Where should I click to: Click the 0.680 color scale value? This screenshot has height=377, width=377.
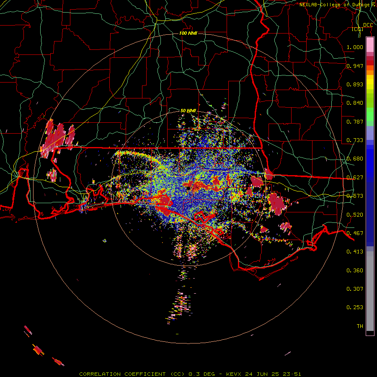coord(355,159)
